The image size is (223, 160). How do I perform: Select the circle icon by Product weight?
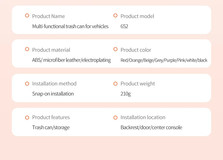coord(115,84)
